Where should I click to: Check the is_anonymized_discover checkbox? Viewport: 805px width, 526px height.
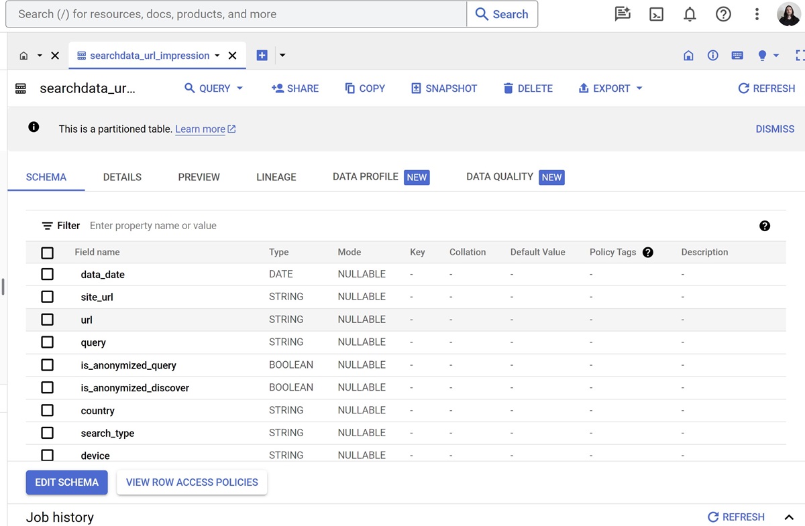47,387
